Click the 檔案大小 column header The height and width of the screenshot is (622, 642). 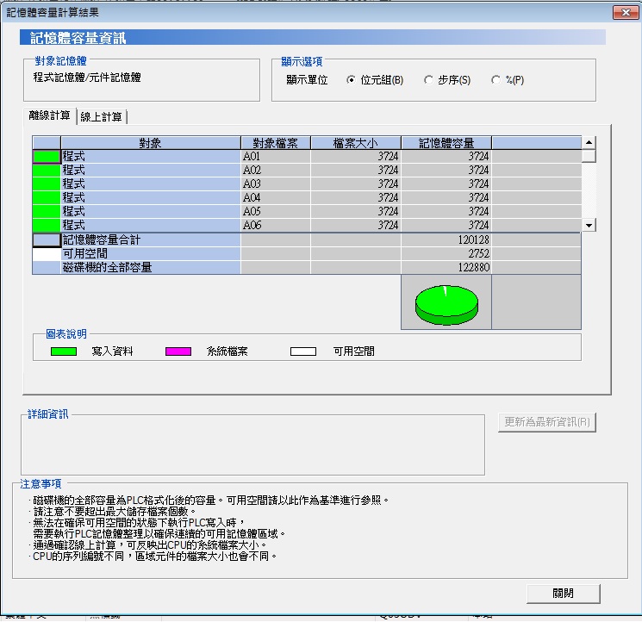coord(355,143)
